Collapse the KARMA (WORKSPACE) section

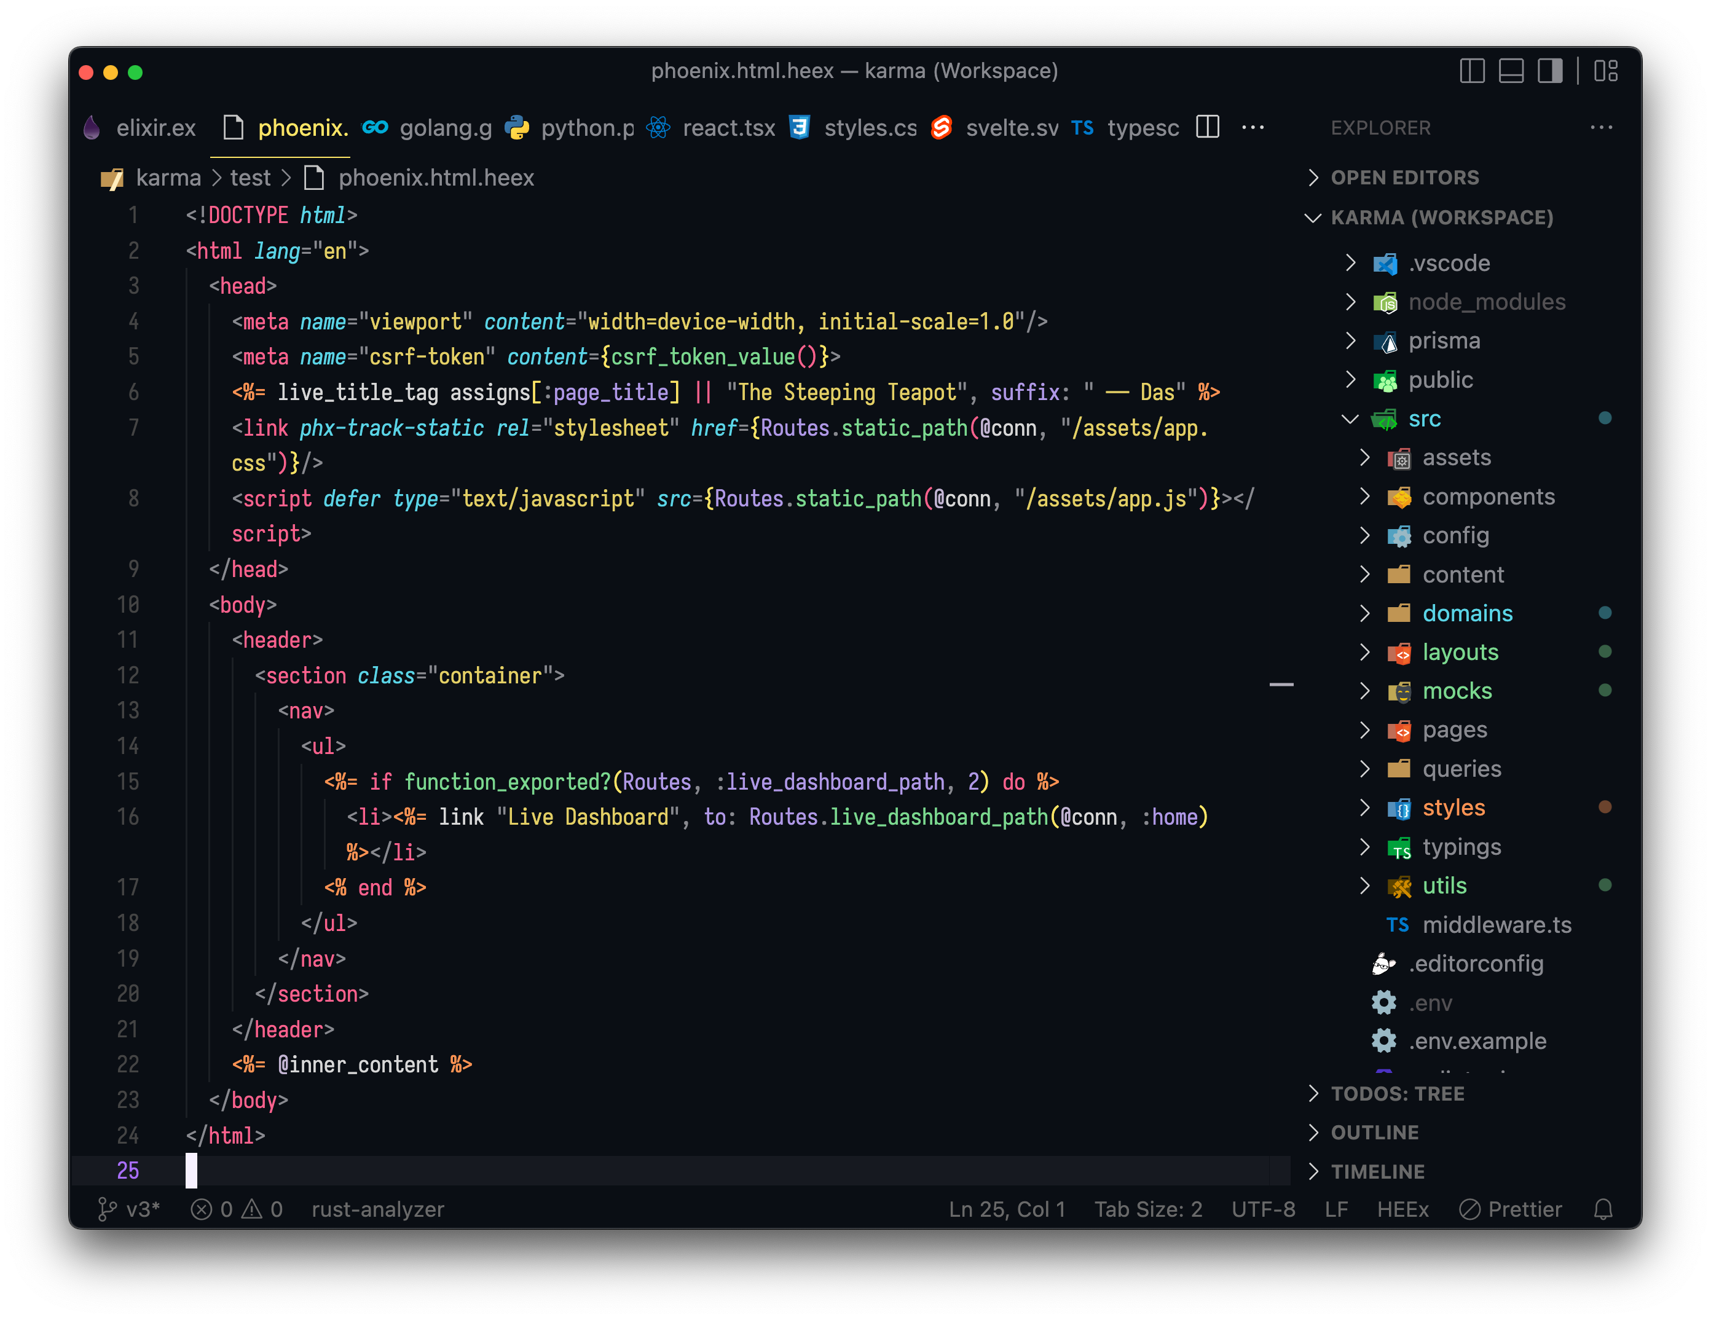1313,218
